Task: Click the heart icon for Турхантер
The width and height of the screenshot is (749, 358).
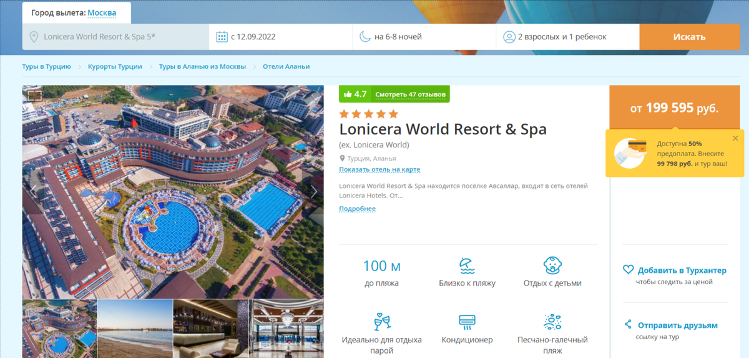Action: coord(629,270)
